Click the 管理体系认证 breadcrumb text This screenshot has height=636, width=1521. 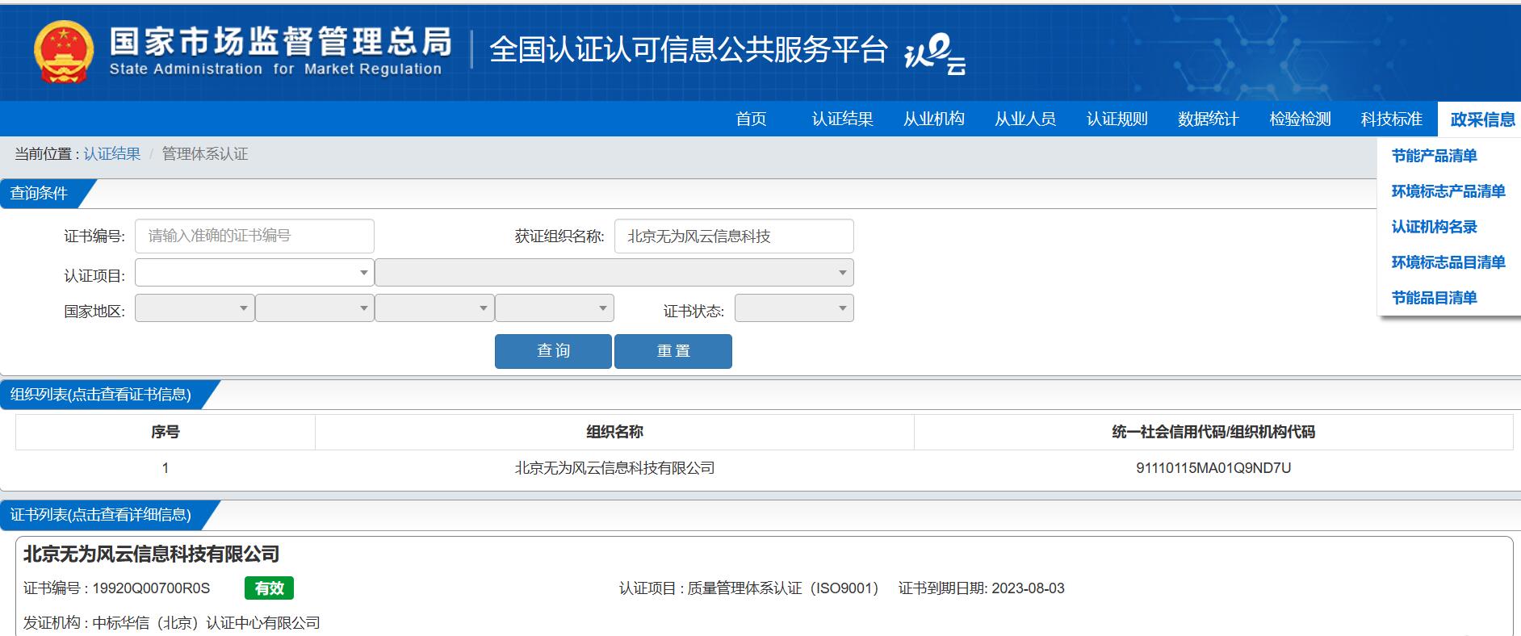205,153
